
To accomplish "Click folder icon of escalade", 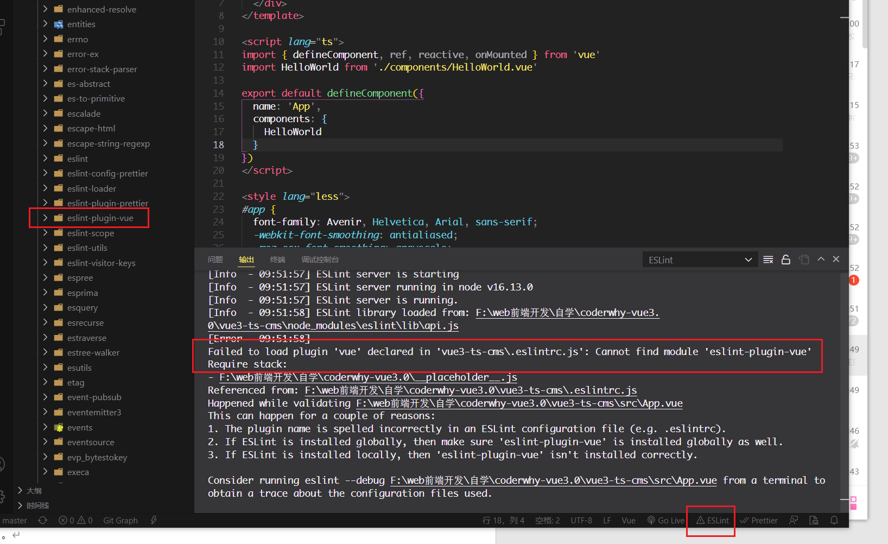I will click(x=59, y=113).
